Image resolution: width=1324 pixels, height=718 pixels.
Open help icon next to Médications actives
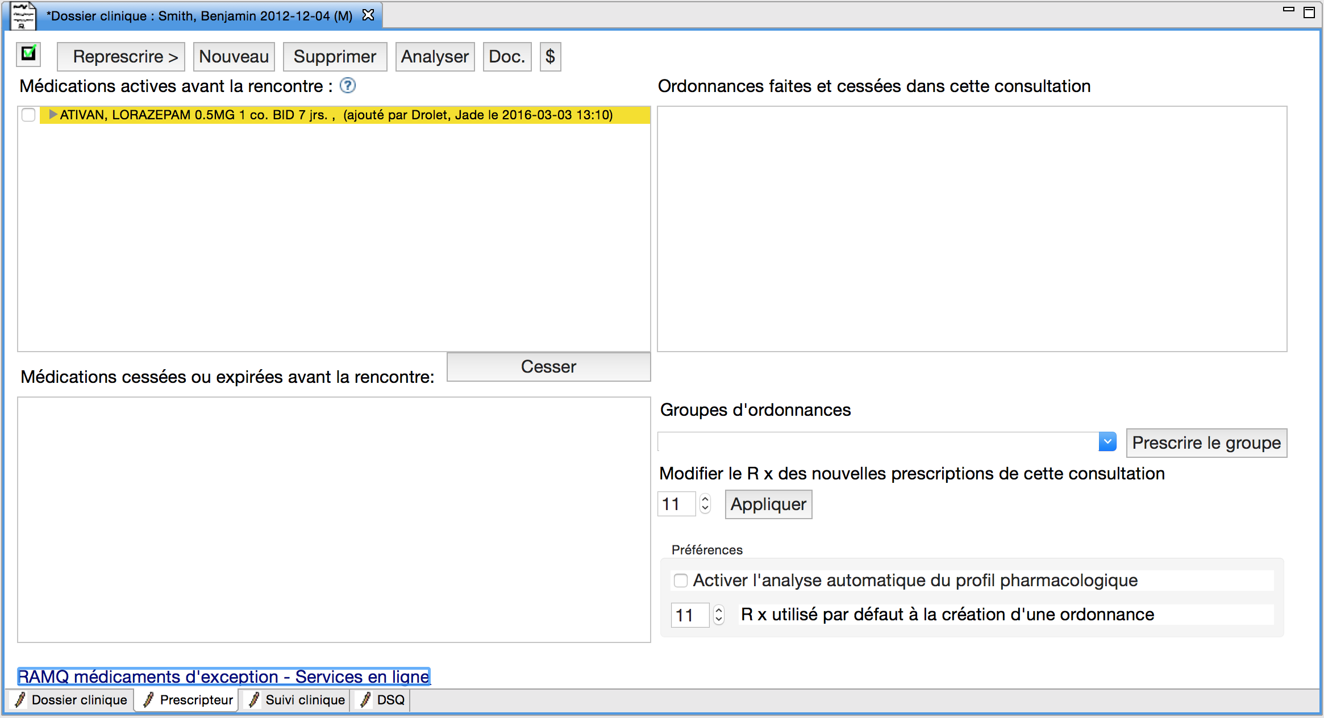click(348, 86)
